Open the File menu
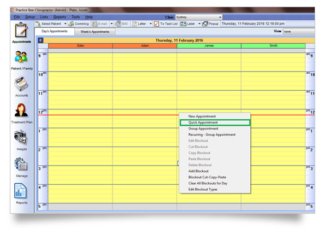 pos(17,17)
